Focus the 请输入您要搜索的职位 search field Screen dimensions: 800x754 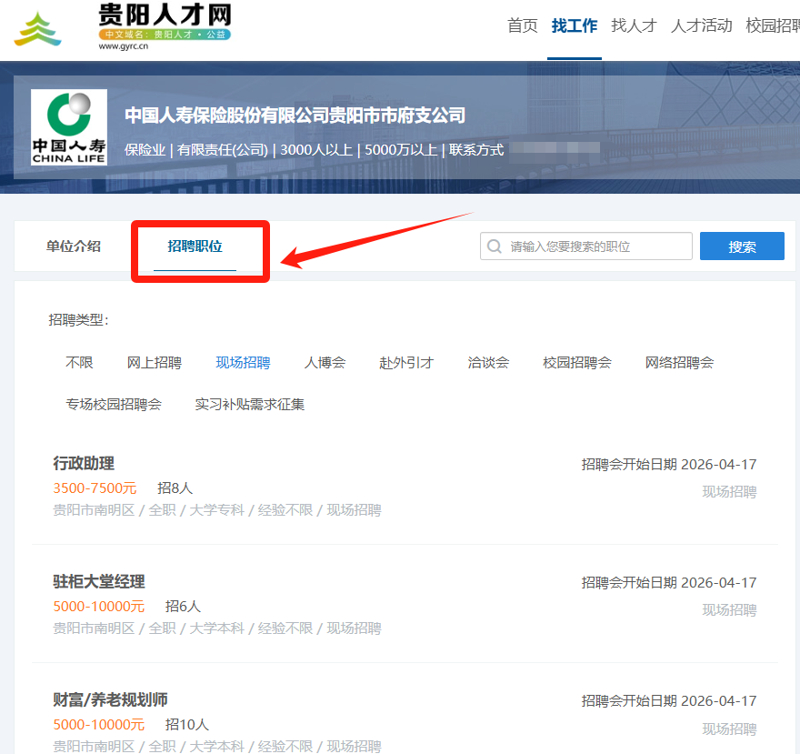586,246
